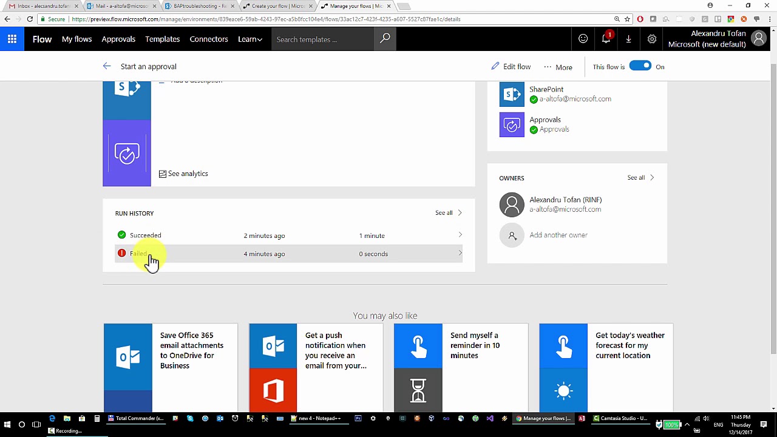Click the browser address bar URL
The image size is (777, 437).
[266, 19]
